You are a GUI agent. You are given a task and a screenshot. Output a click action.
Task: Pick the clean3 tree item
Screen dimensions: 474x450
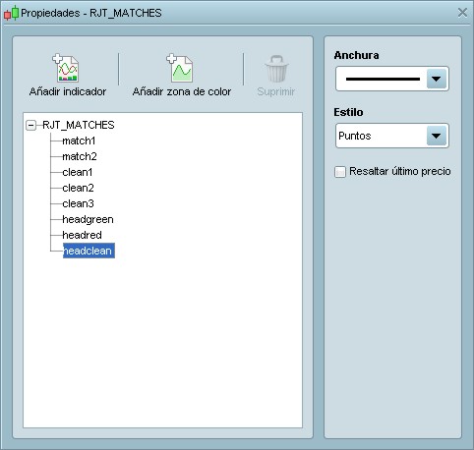(78, 203)
